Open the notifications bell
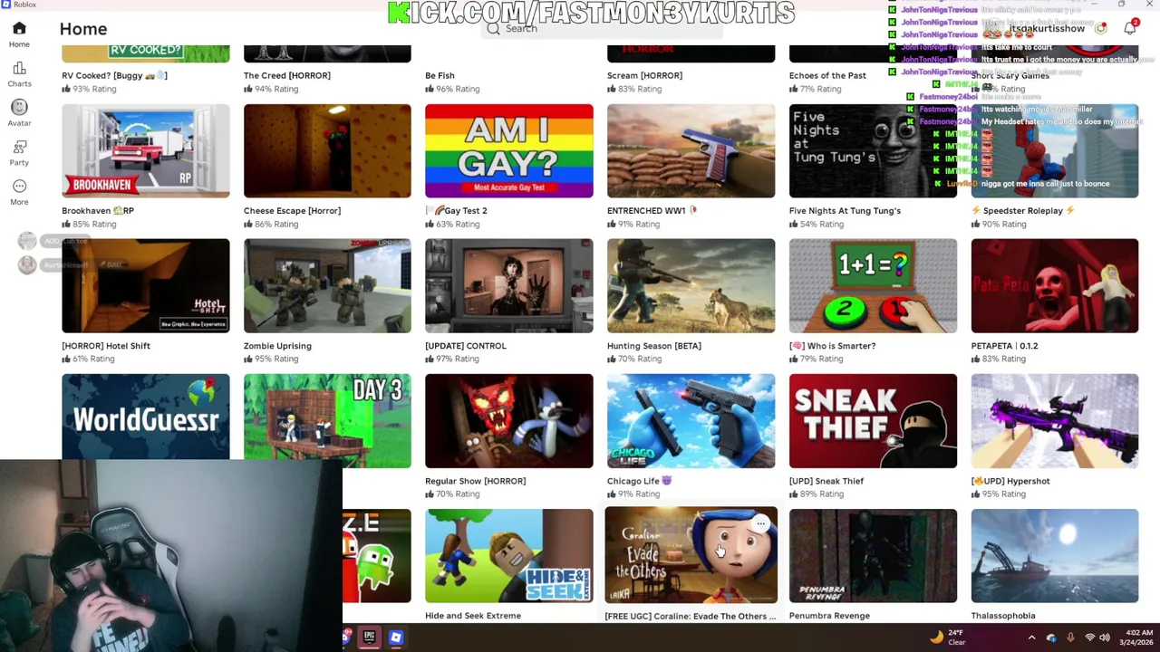 [x=1129, y=28]
